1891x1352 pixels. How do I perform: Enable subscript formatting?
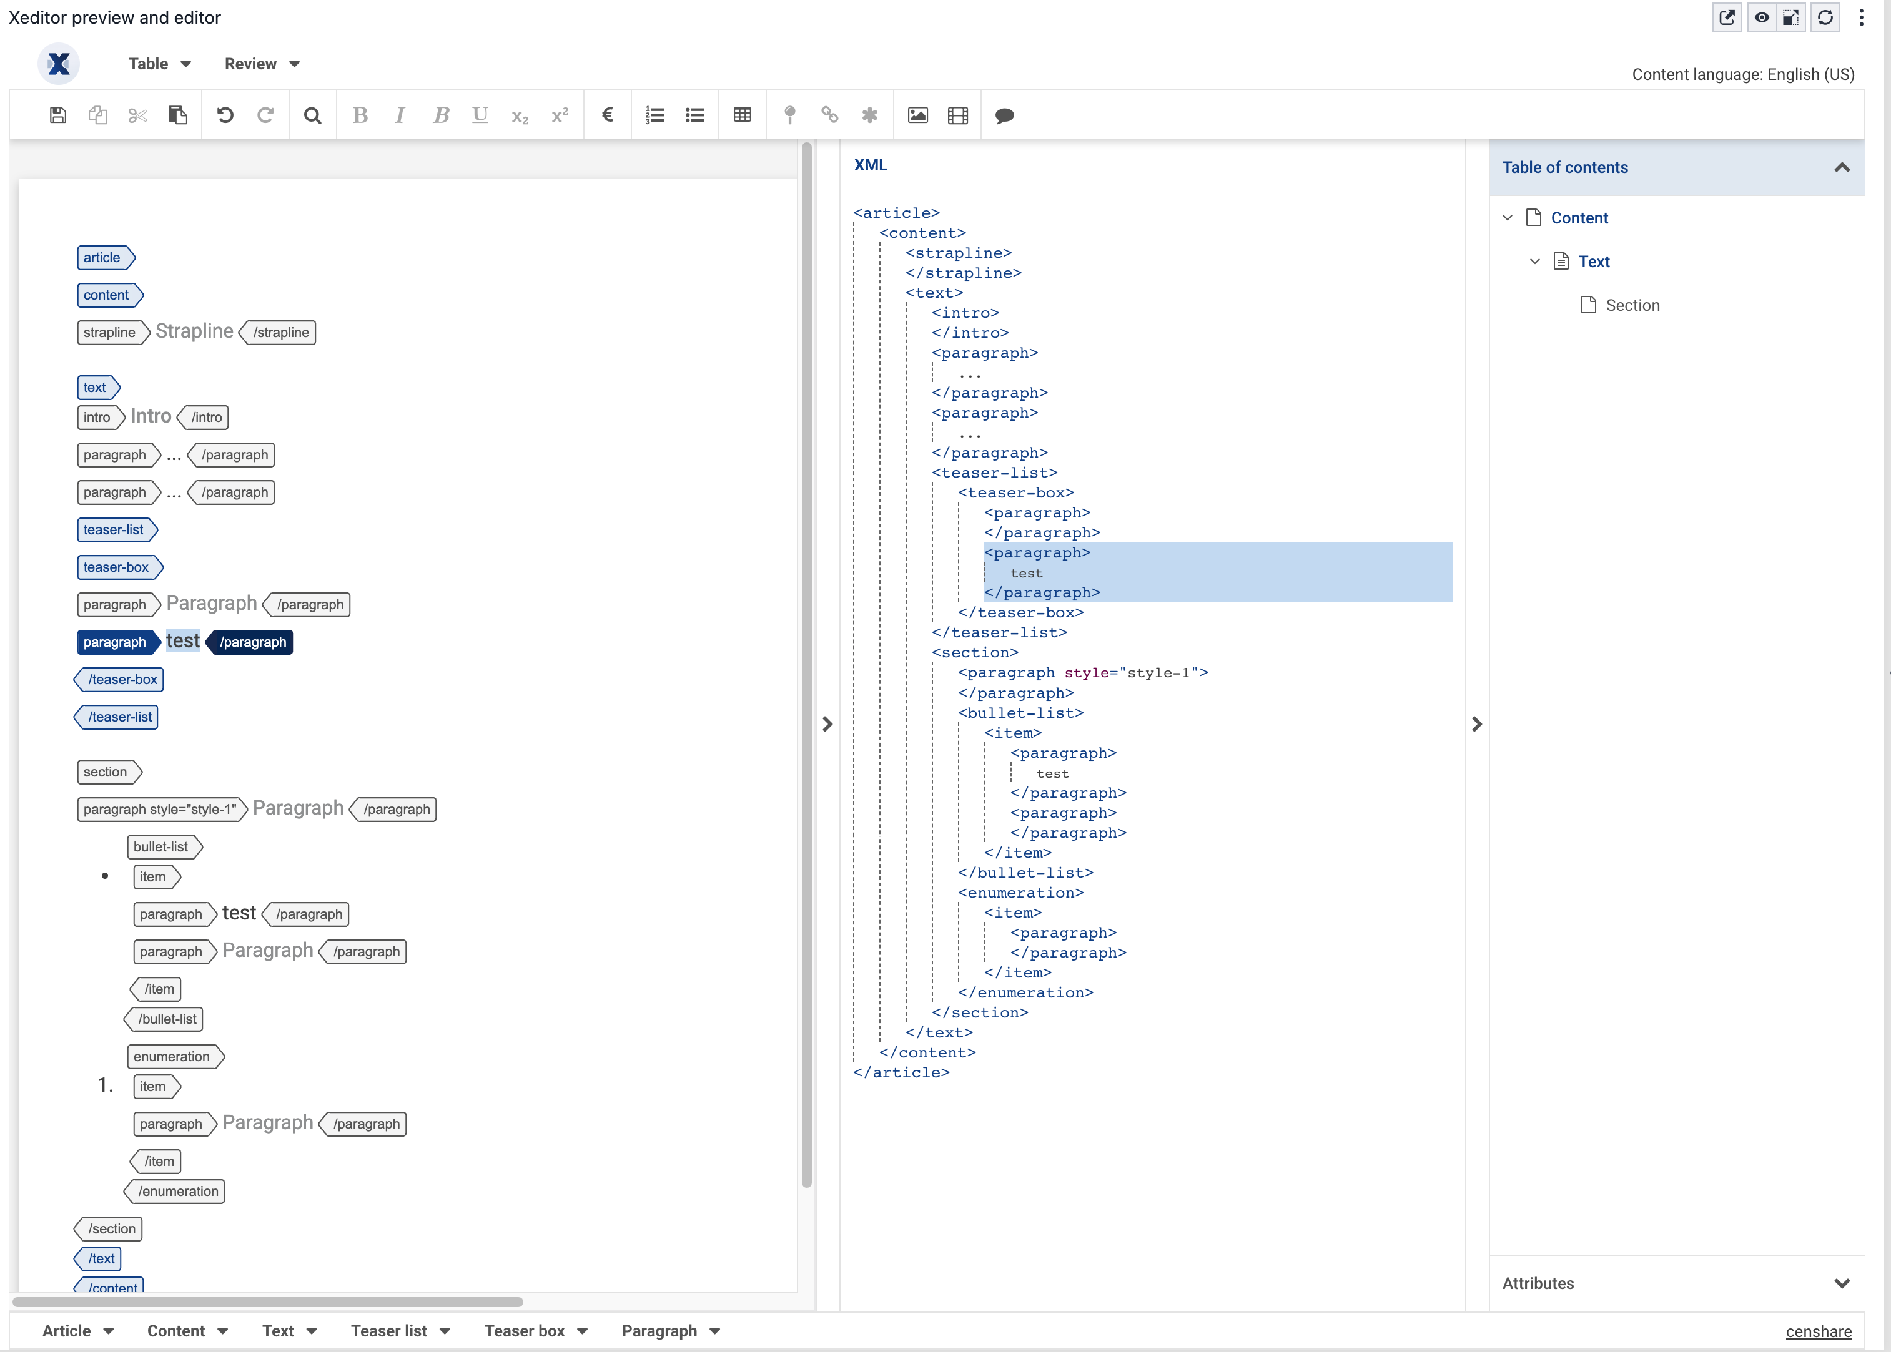(520, 115)
